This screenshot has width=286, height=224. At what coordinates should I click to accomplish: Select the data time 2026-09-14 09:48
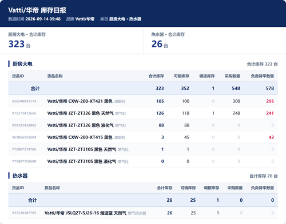(43, 19)
